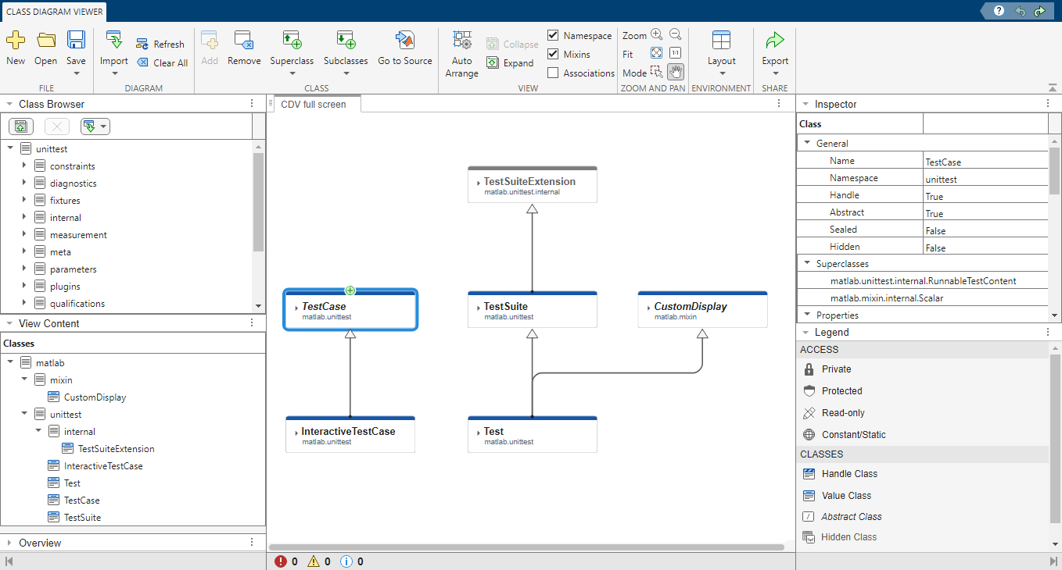Click Clear All in the Diagram group
Viewport: 1062px width, 570px height.
162,63
